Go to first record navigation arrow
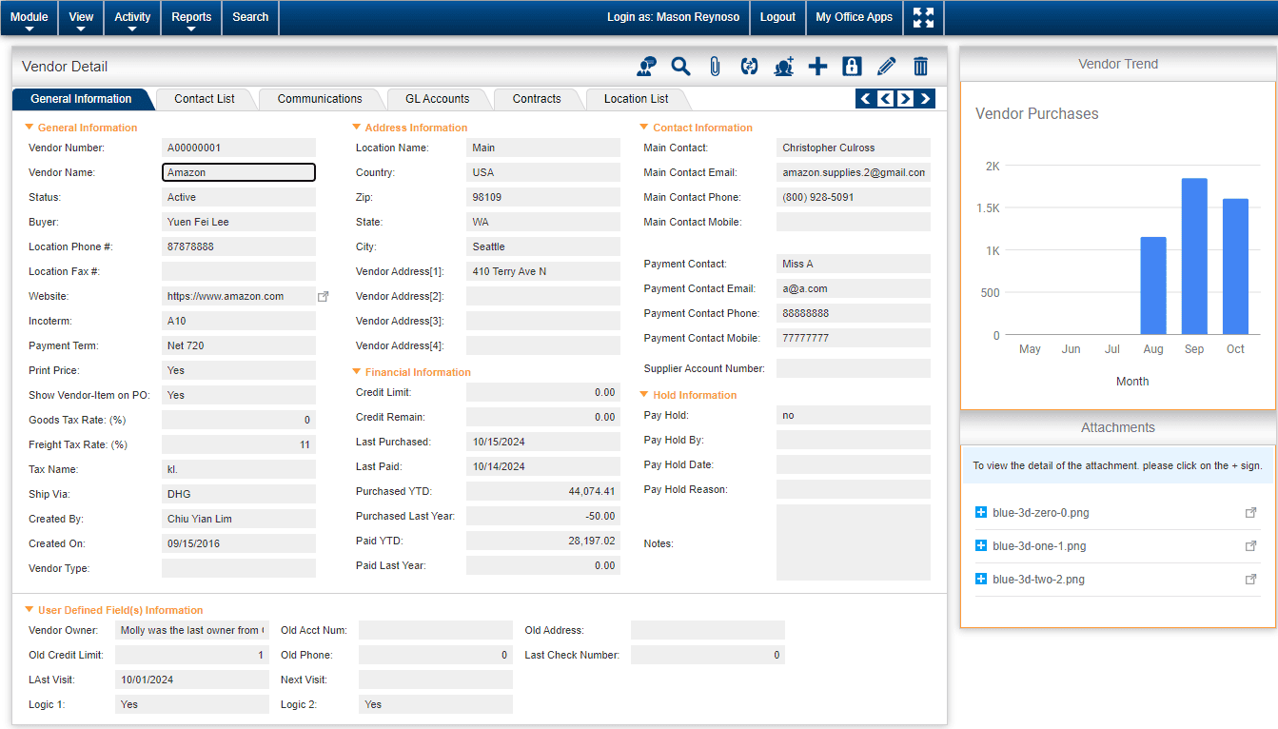This screenshot has width=1278, height=729. (x=865, y=98)
